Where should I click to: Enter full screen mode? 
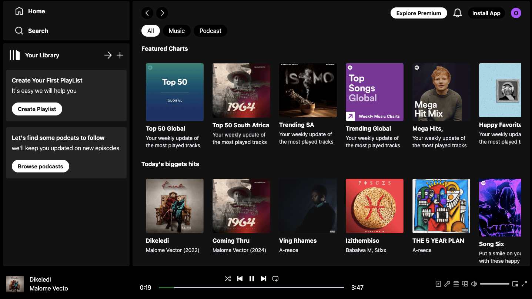pyautogui.click(x=525, y=284)
